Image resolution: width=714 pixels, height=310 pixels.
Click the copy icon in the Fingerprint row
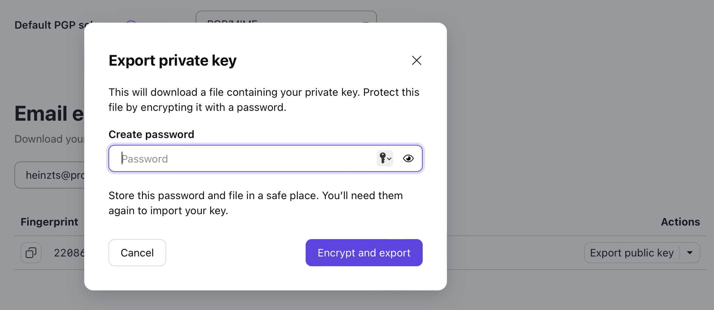31,253
